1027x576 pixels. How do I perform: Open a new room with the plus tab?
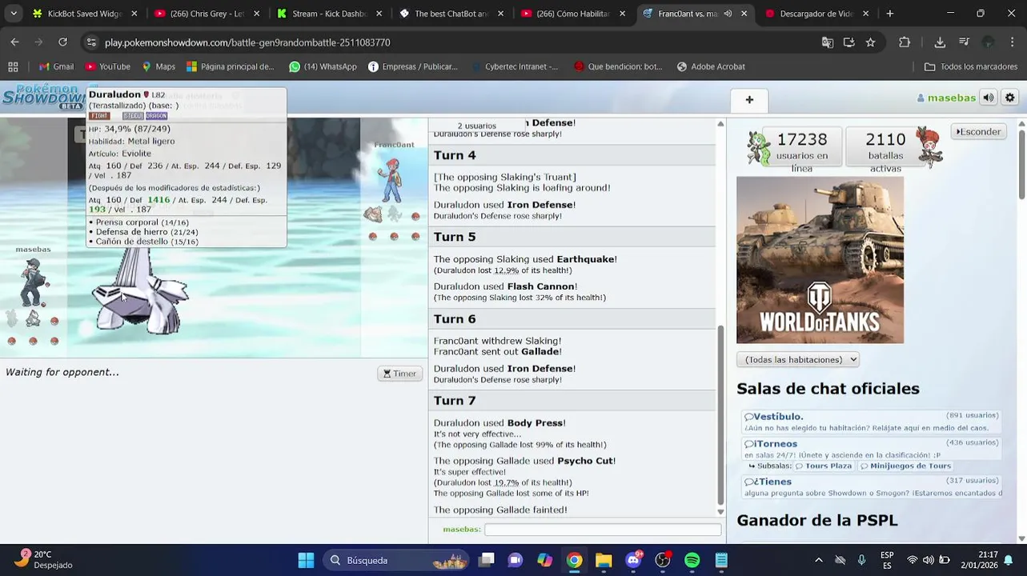749,100
